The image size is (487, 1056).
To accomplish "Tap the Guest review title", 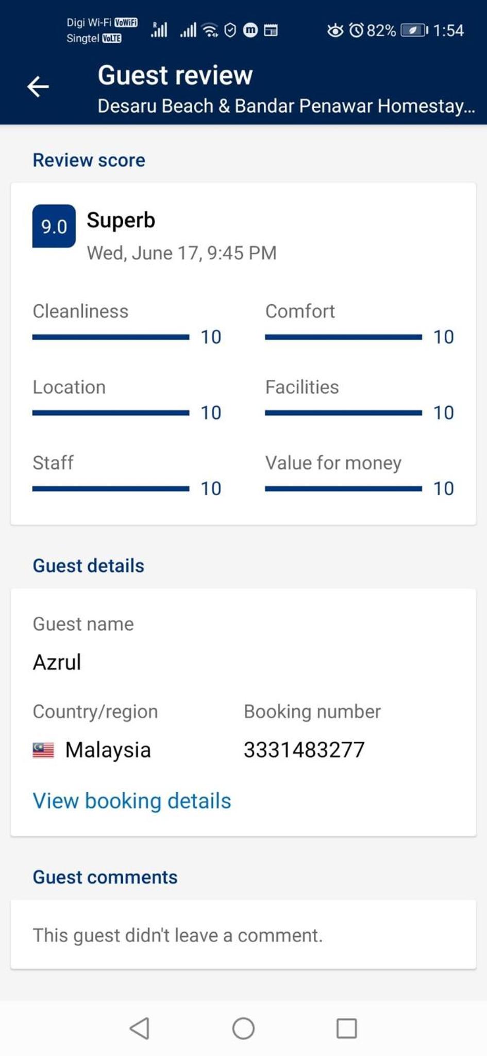I will pos(175,75).
